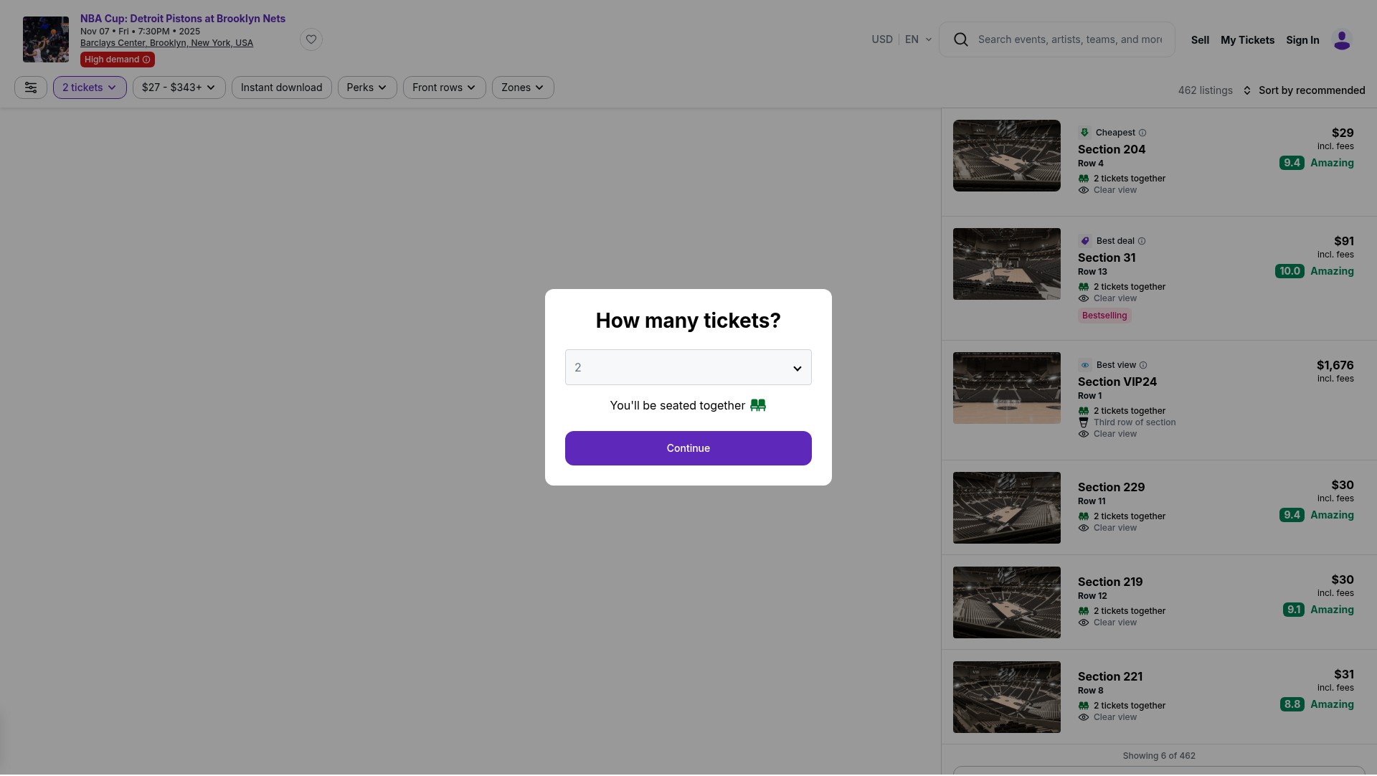Show info for Cheapest badge
This screenshot has height=776, width=1377.
pos(1142,133)
